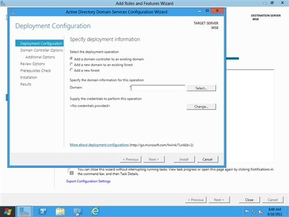
Task: Open Server Manager from the taskbar
Action: click(x=24, y=212)
